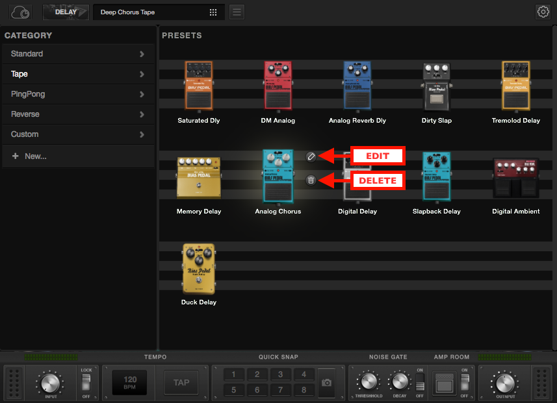Screen dimensions: 557x403
Task: Recall Quick Snap slot 6
Action: [257, 390]
